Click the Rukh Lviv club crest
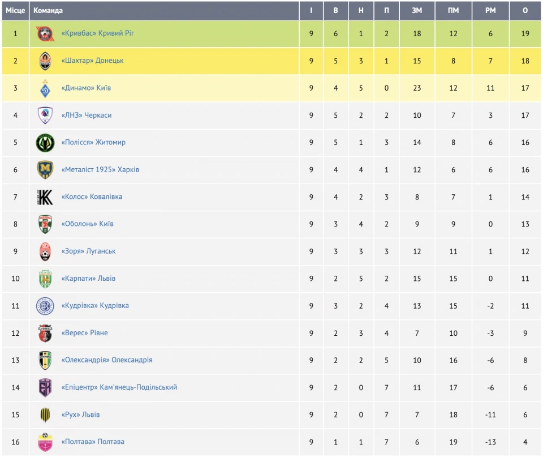 (45, 415)
